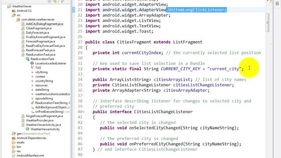
Task: Select the context field
Action: (x=40, y=76)
